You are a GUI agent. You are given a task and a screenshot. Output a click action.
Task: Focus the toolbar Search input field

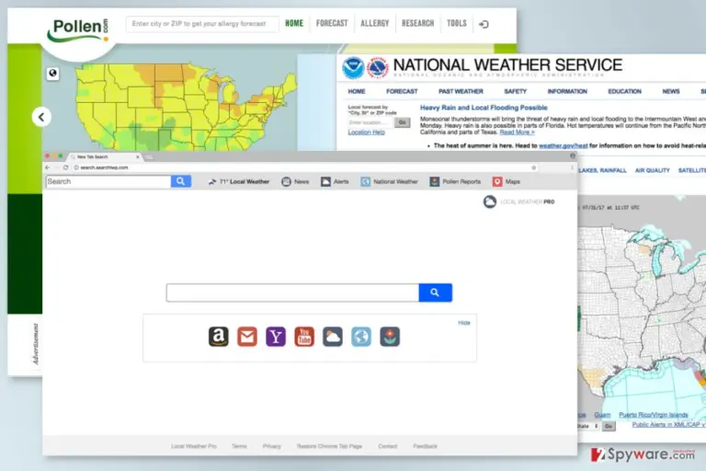(108, 181)
